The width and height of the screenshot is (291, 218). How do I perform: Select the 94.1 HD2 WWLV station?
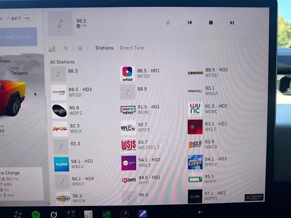[x=141, y=163]
